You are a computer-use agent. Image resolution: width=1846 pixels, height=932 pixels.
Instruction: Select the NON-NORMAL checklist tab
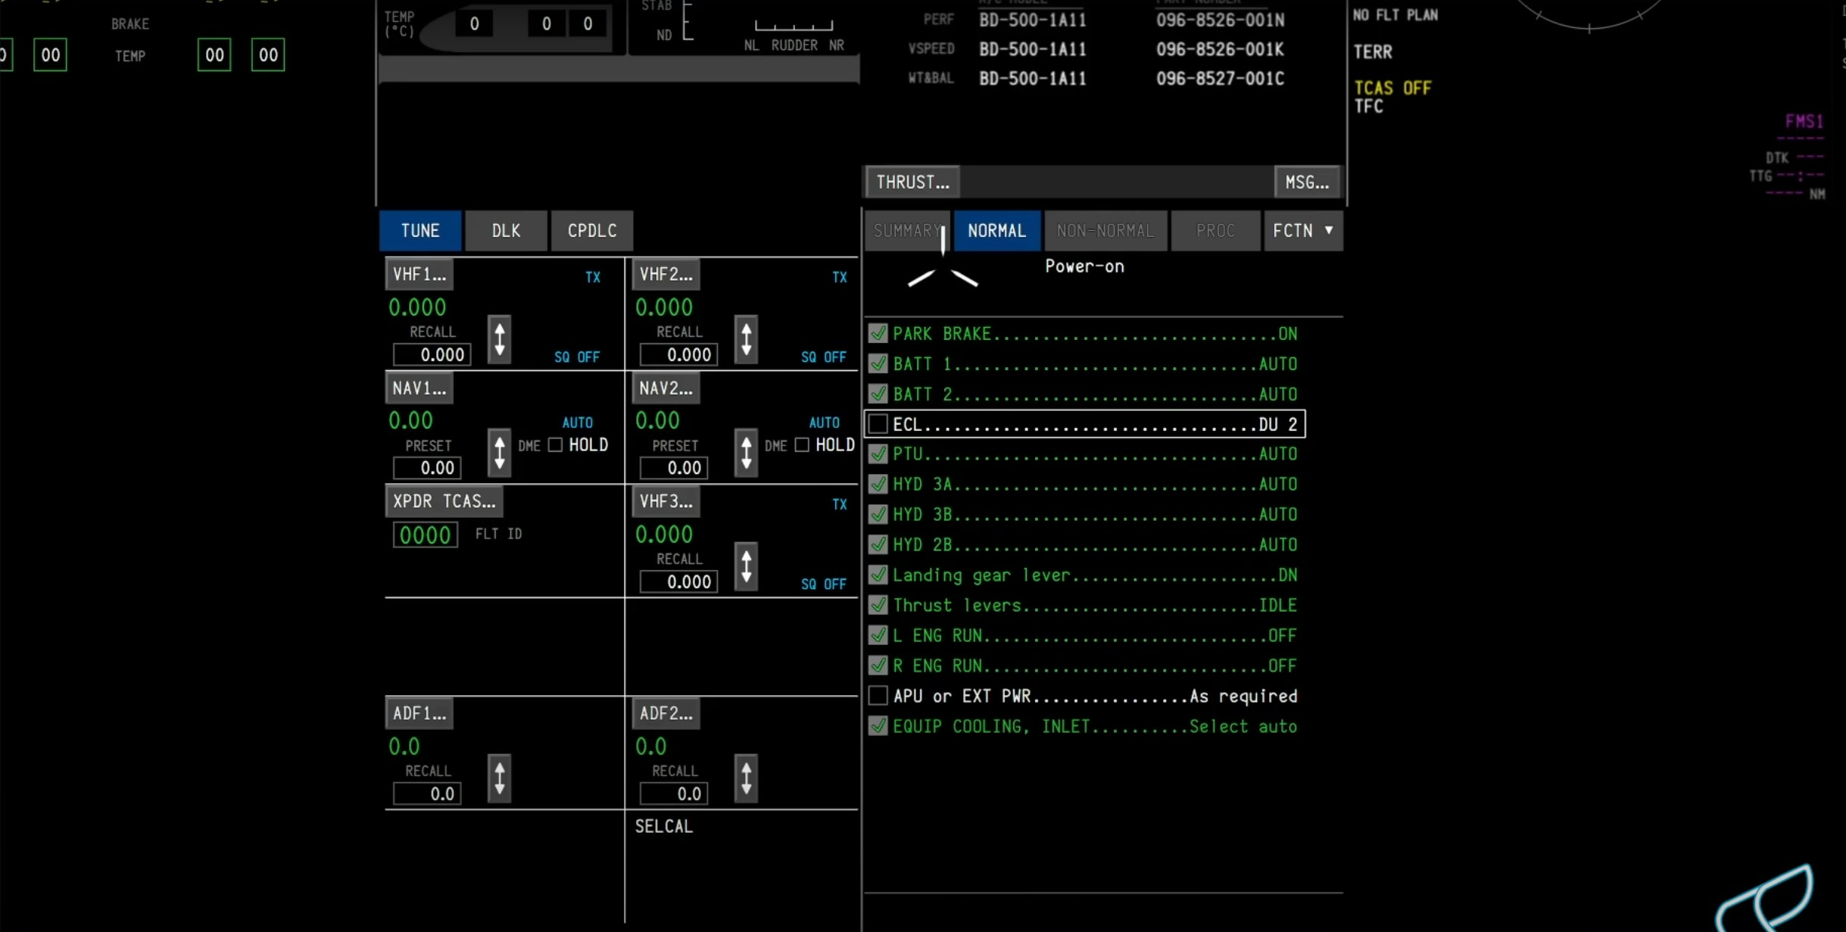click(1105, 231)
